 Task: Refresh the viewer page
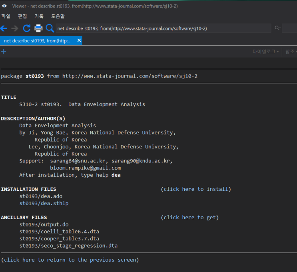click(27, 28)
